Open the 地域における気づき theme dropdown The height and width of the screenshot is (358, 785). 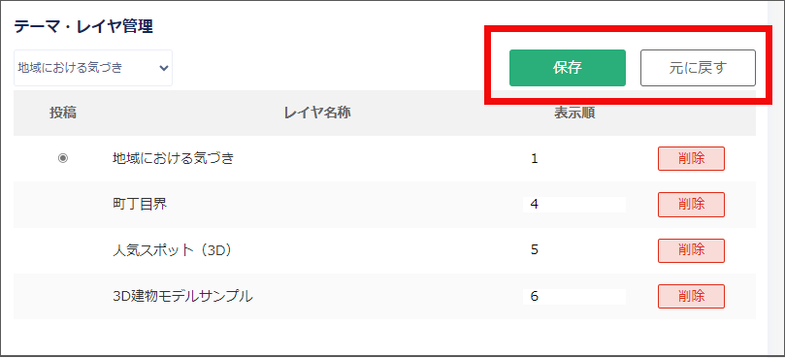[93, 68]
